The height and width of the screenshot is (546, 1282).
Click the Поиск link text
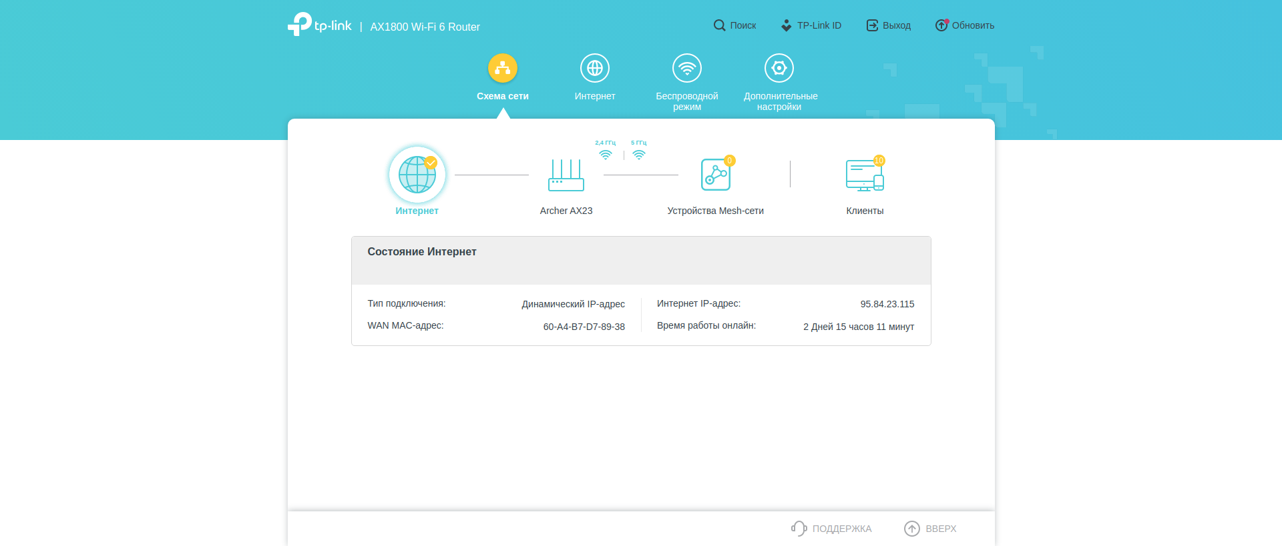click(743, 25)
